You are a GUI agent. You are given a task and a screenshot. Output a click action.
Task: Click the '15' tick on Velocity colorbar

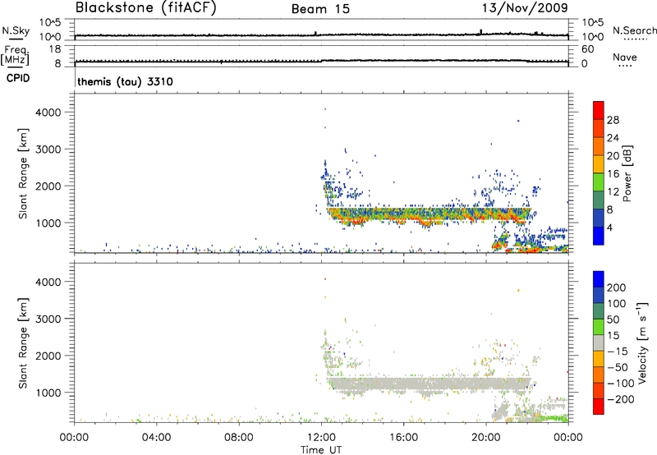(x=613, y=336)
